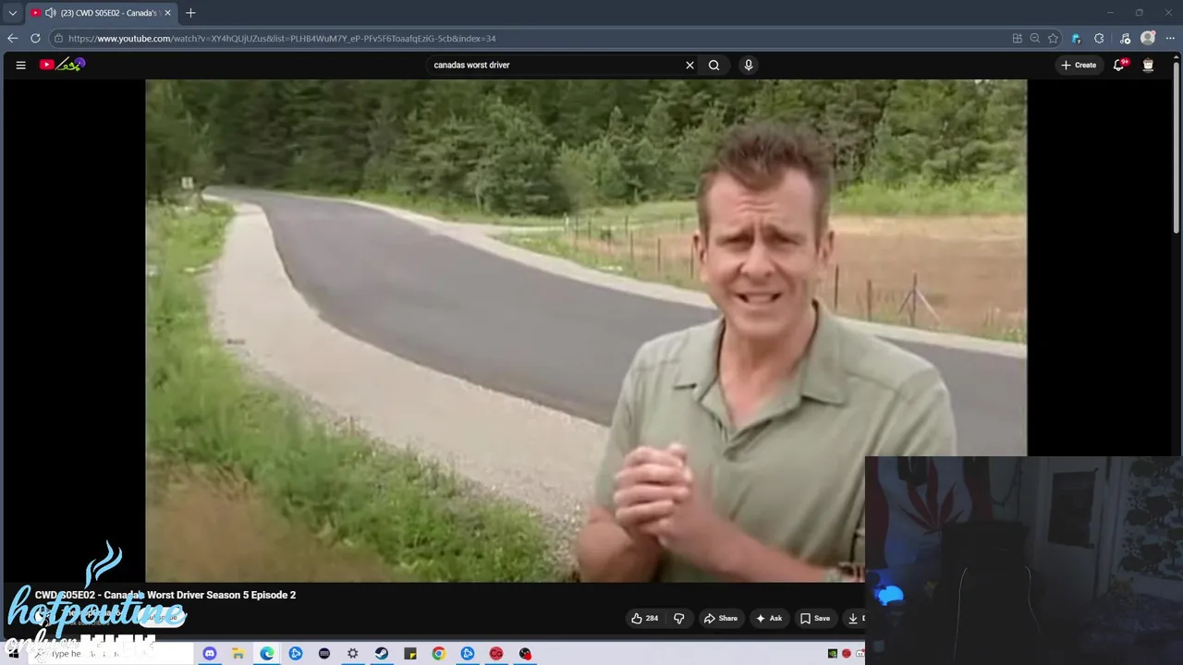Open the media control music icon
1183x665 pixels.
(x=1125, y=39)
